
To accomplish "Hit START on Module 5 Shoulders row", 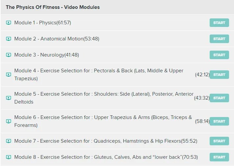I will pyautogui.click(x=219, y=98).
